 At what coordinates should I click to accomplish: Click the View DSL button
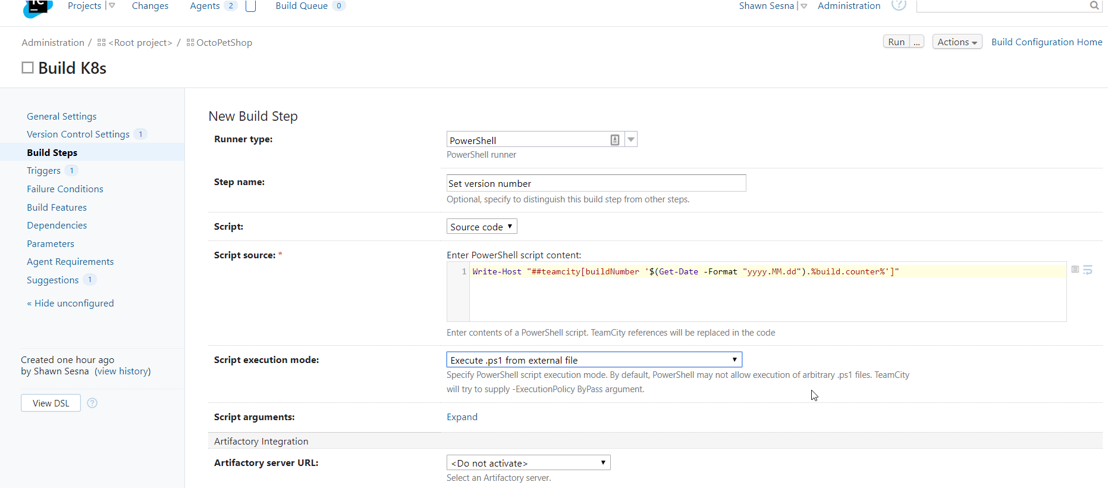pos(51,403)
